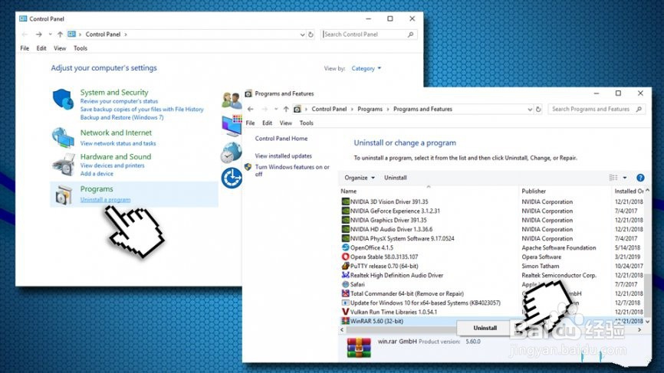This screenshot has height=373, width=664.
Task: Change view icon in Programs and Features toolbar
Action: pyautogui.click(x=613, y=178)
